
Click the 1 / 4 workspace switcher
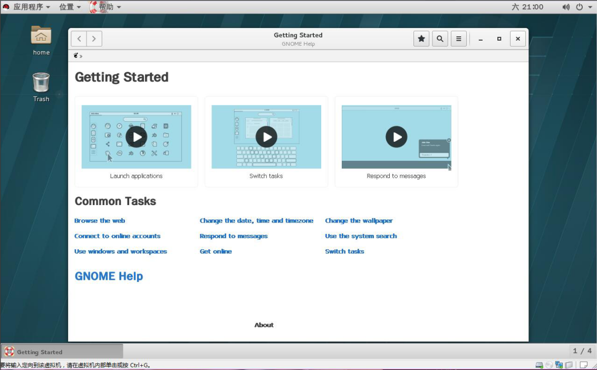pos(582,351)
